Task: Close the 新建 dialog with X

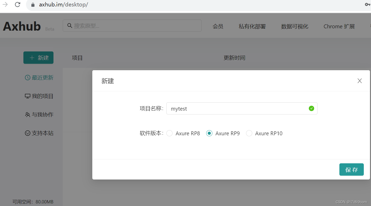Action: point(360,81)
